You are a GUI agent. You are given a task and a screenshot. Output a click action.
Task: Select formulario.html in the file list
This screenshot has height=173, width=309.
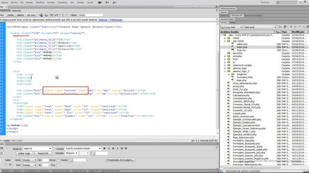pos(245,77)
